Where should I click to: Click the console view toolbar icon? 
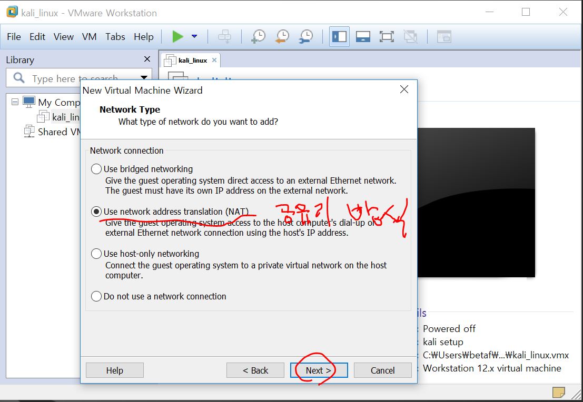tap(444, 36)
